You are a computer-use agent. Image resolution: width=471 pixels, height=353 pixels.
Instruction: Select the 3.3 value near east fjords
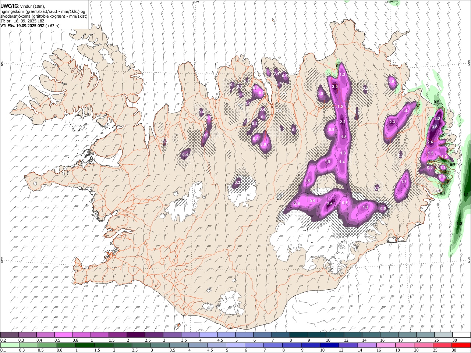pyautogui.click(x=437, y=118)
